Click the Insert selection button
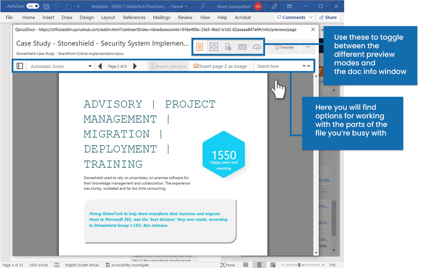The width and height of the screenshot is (427, 268). point(168,66)
